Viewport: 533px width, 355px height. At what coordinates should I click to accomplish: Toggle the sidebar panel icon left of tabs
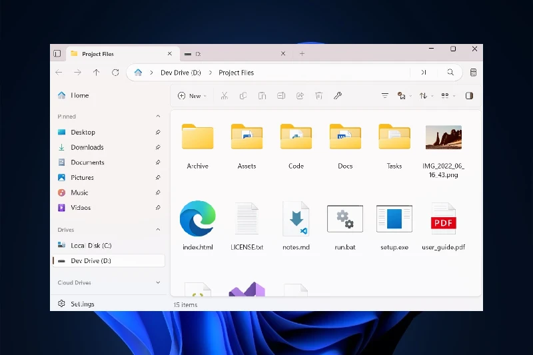57,54
